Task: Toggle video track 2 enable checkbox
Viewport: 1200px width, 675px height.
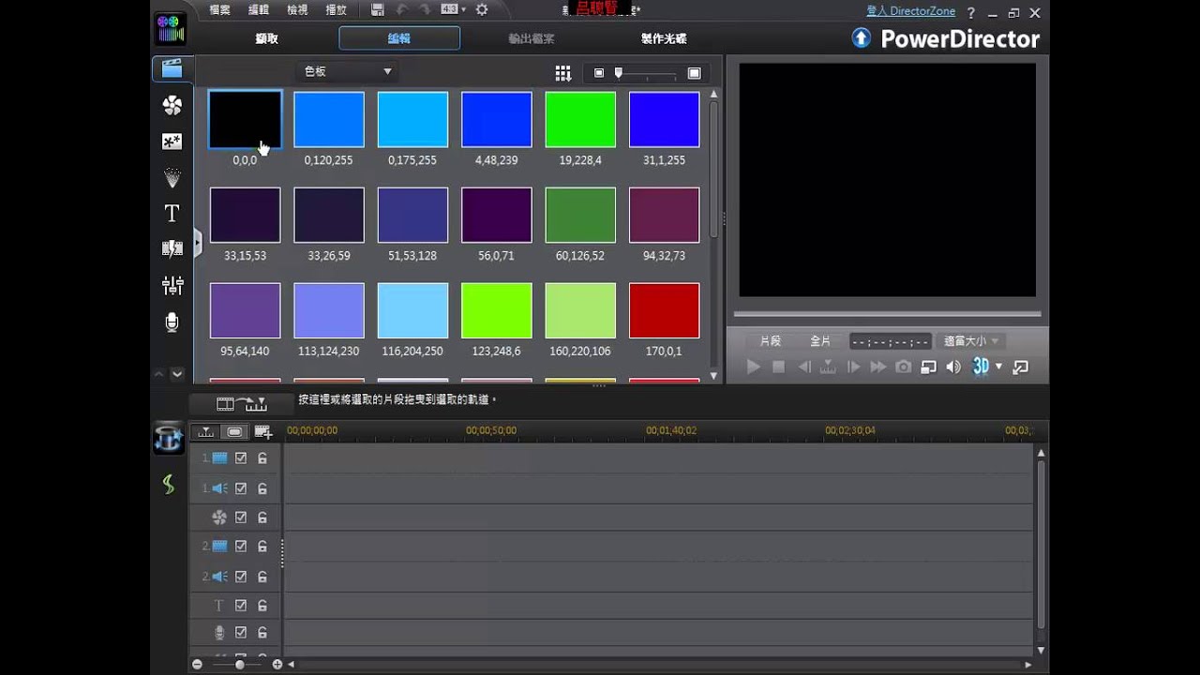Action: point(241,546)
